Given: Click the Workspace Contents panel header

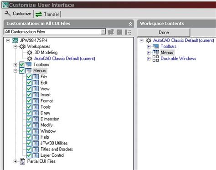Looking at the screenshot, I should [x=176, y=24].
